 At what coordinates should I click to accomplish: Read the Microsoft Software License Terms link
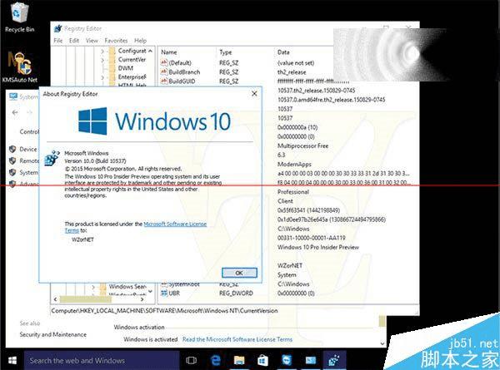pos(237,339)
